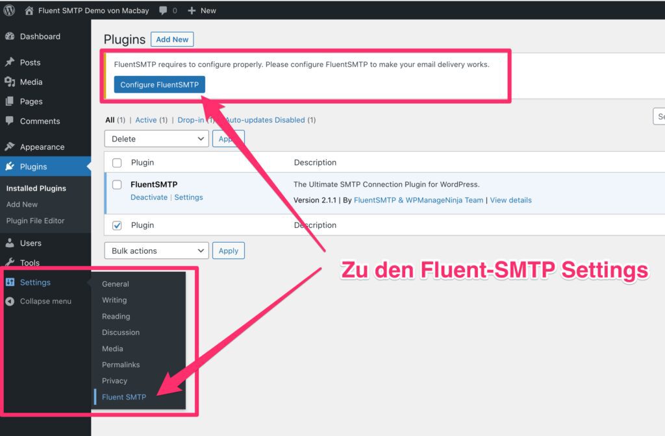Click the Plugins plug icon
Screen dimensions: 665x436
[10, 167]
